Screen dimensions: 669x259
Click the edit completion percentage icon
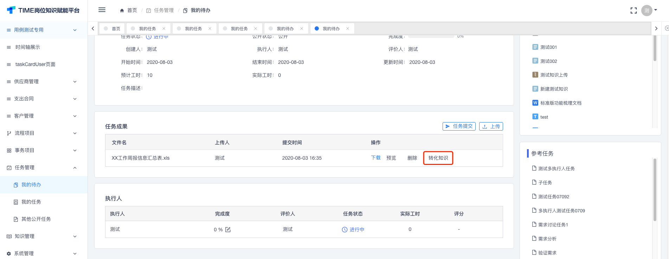pyautogui.click(x=228, y=230)
